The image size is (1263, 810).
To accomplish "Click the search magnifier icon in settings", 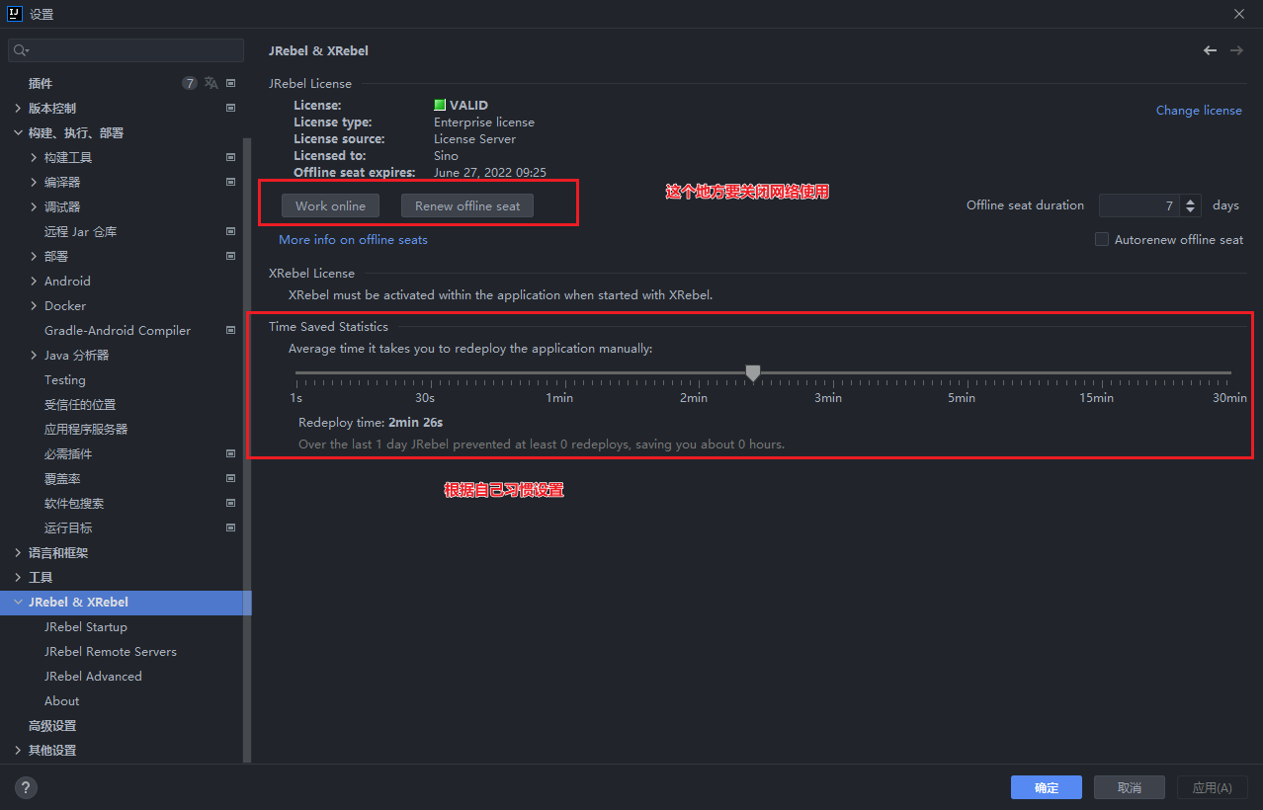I will point(21,50).
